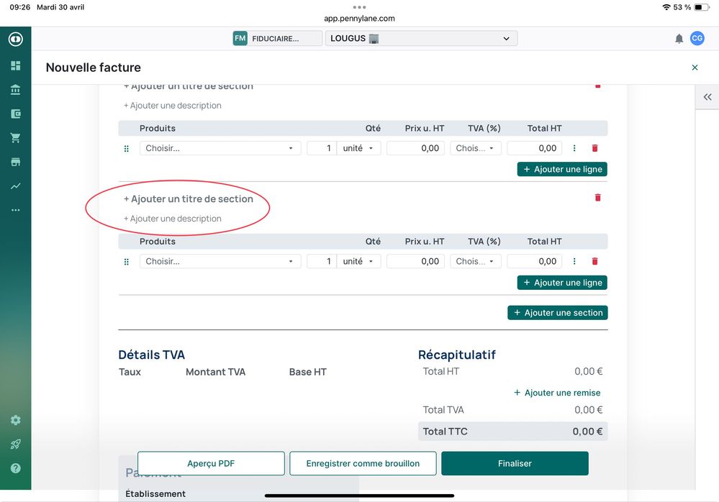Expand the collapsed right side panel
The height and width of the screenshot is (502, 719).
tap(707, 97)
